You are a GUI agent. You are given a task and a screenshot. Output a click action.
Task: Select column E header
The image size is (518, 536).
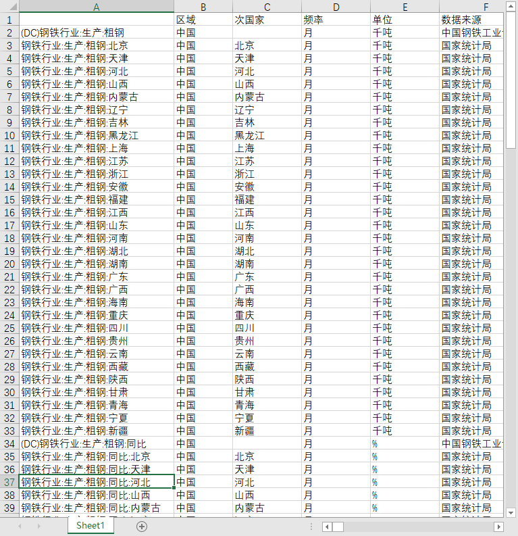tap(405, 7)
